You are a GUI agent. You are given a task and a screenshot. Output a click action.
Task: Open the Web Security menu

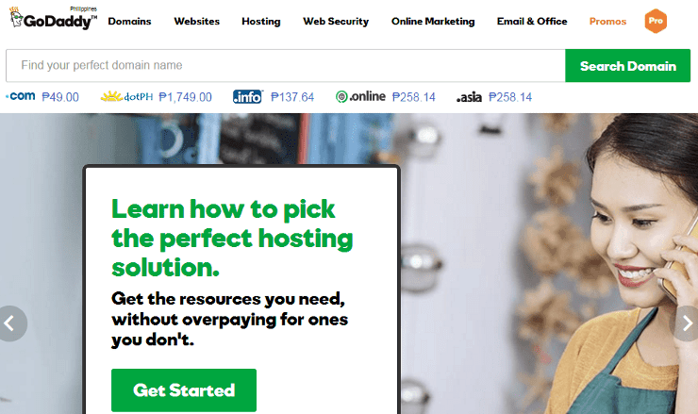click(x=336, y=22)
